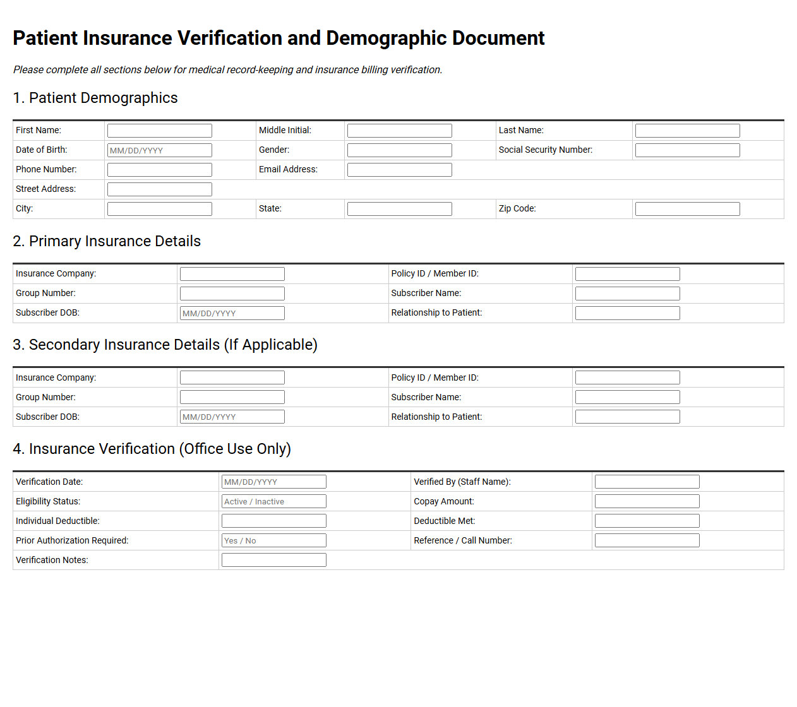
Task: Focus the Verified By (Staff Name) field
Action: tap(647, 482)
